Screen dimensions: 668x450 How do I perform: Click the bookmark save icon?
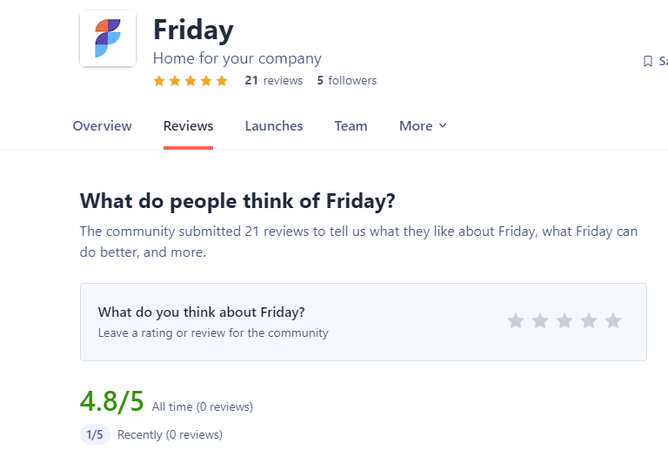click(647, 61)
